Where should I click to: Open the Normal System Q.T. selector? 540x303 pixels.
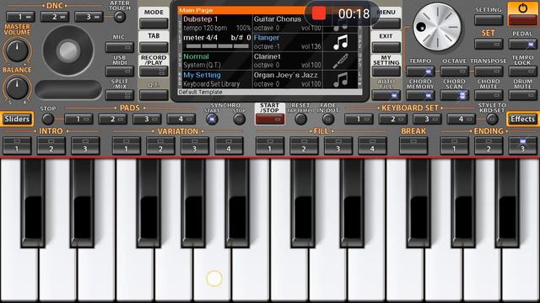point(217,61)
